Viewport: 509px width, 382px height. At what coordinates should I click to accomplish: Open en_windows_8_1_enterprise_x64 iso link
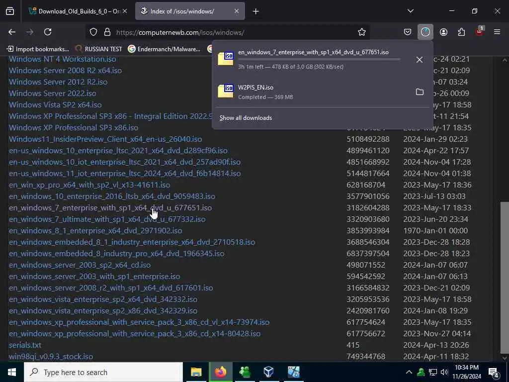pos(95,231)
